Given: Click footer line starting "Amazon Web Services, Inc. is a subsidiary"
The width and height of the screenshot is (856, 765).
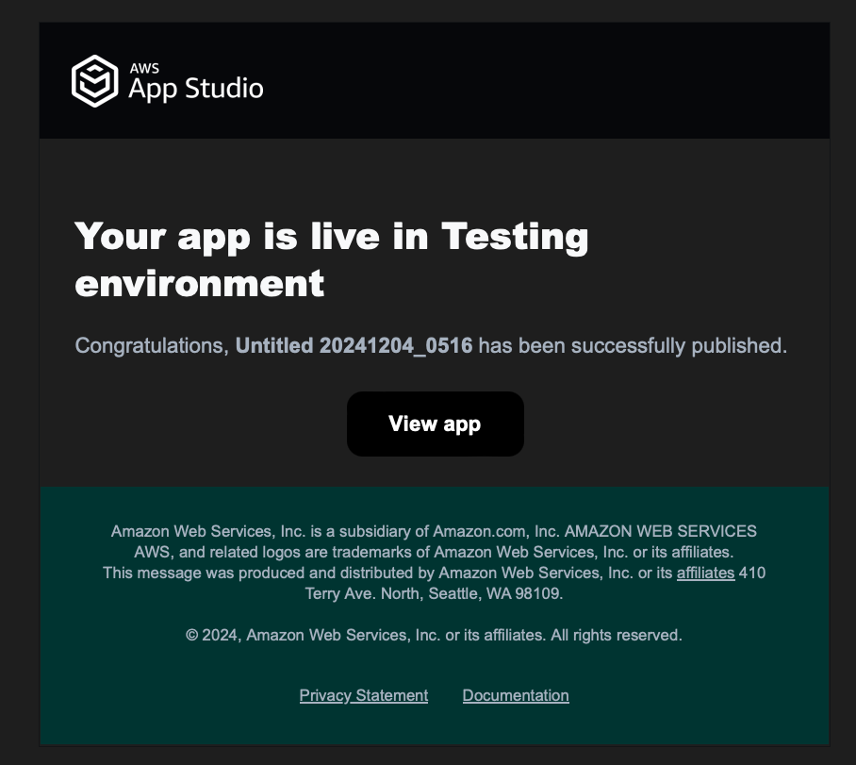Looking at the screenshot, I should [434, 531].
